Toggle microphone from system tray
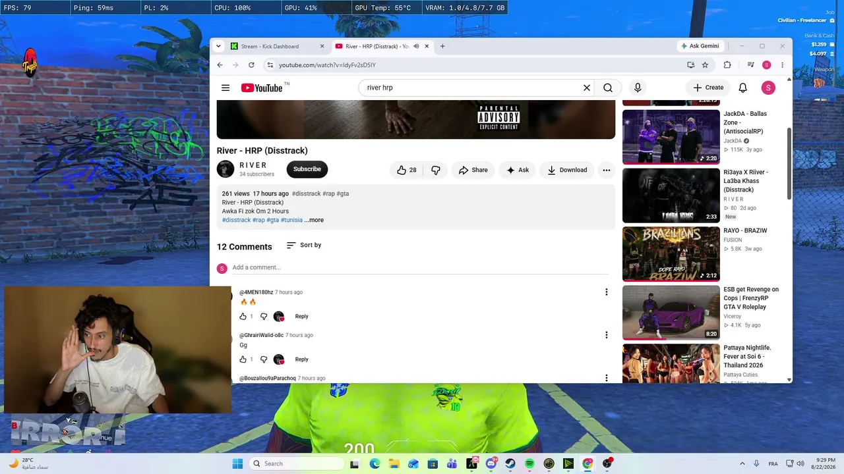The width and height of the screenshot is (844, 474). click(x=756, y=463)
